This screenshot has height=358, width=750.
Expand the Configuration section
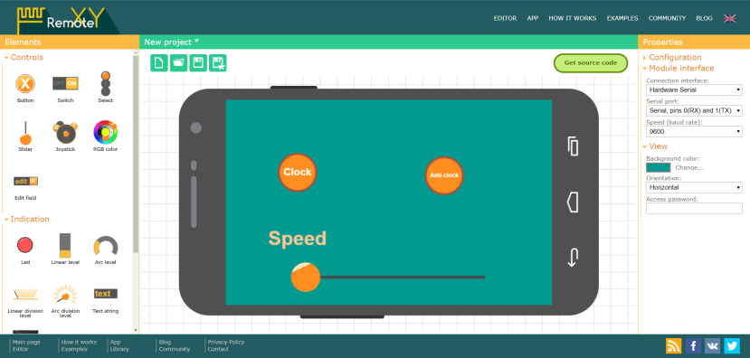[675, 57]
